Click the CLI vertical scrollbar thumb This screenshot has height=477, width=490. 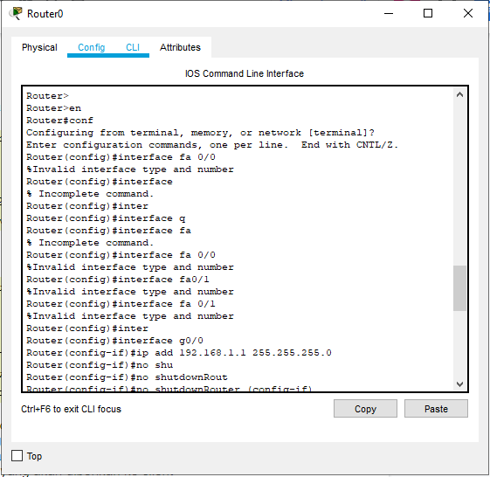click(459, 288)
